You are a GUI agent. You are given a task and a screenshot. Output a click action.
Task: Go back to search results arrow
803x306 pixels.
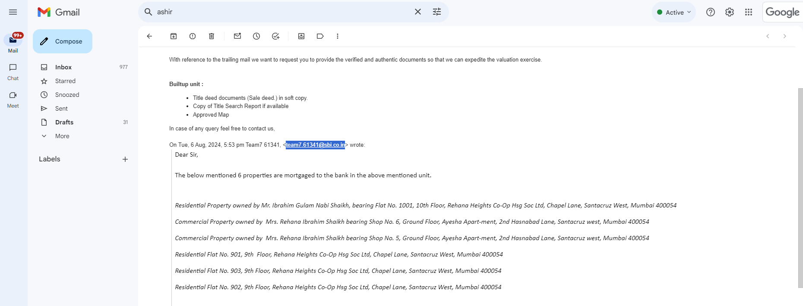(x=149, y=36)
